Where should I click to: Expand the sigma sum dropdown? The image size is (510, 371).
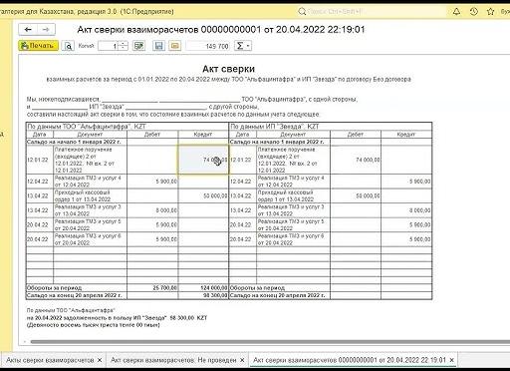(243, 46)
